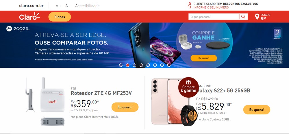The image size is (289, 134).
Task: Increase font size with A+
Action: (58, 6)
